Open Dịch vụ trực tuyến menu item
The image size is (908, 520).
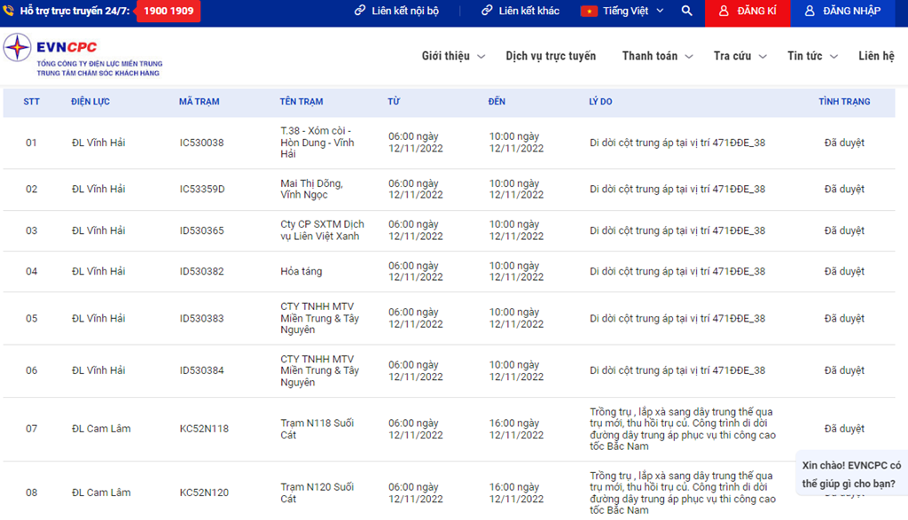pyautogui.click(x=551, y=56)
